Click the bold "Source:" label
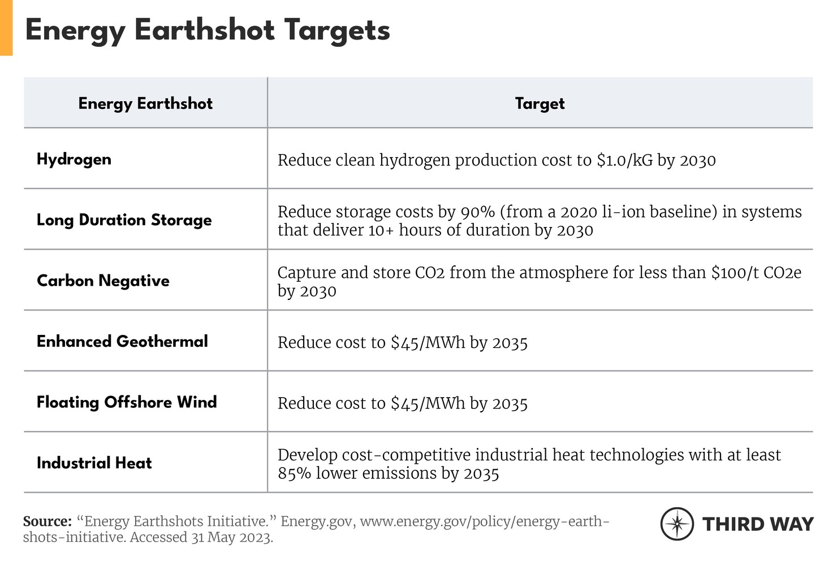The width and height of the screenshot is (837, 575). tap(47, 521)
